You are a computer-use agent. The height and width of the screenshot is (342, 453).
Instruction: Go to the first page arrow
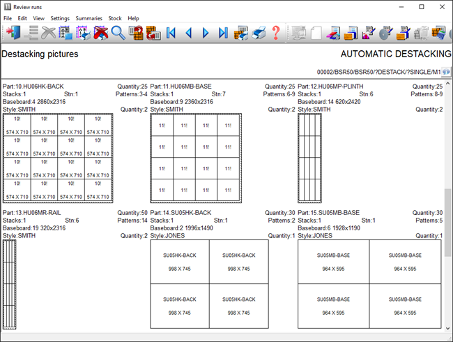171,32
